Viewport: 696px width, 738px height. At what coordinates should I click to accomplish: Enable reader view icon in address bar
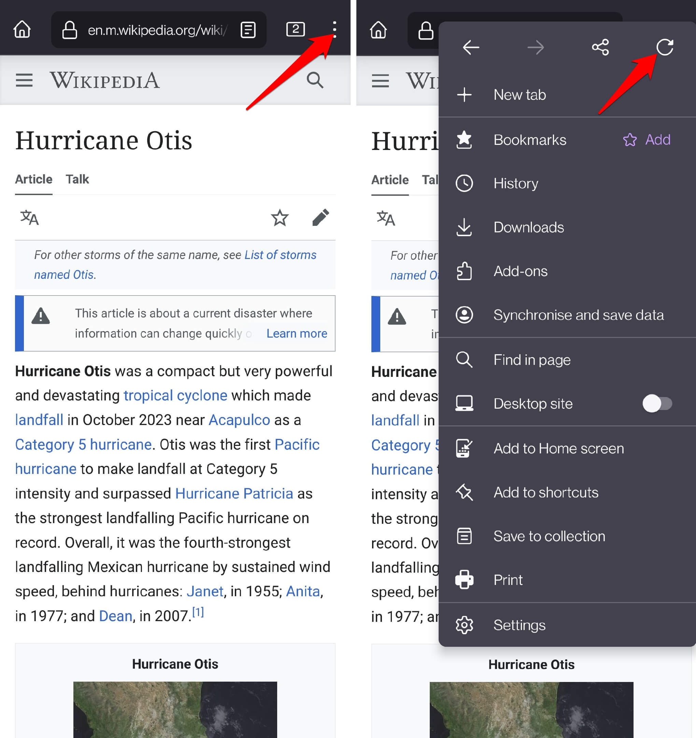click(x=248, y=30)
